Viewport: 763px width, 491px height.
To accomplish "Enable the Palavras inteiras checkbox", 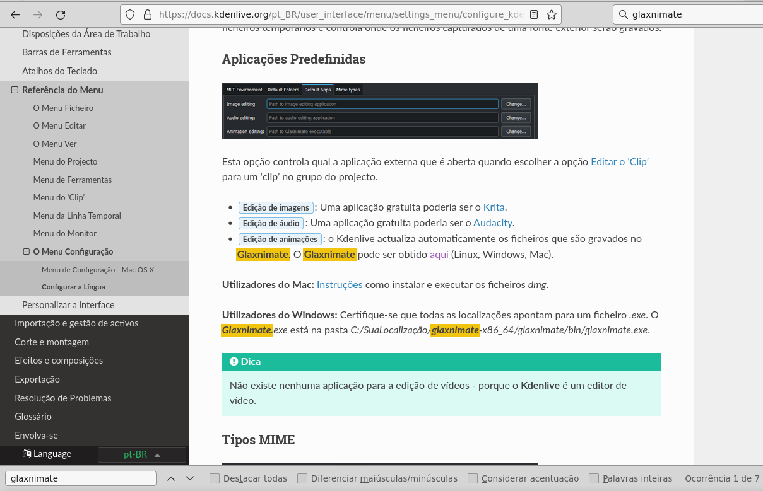I will [594, 478].
